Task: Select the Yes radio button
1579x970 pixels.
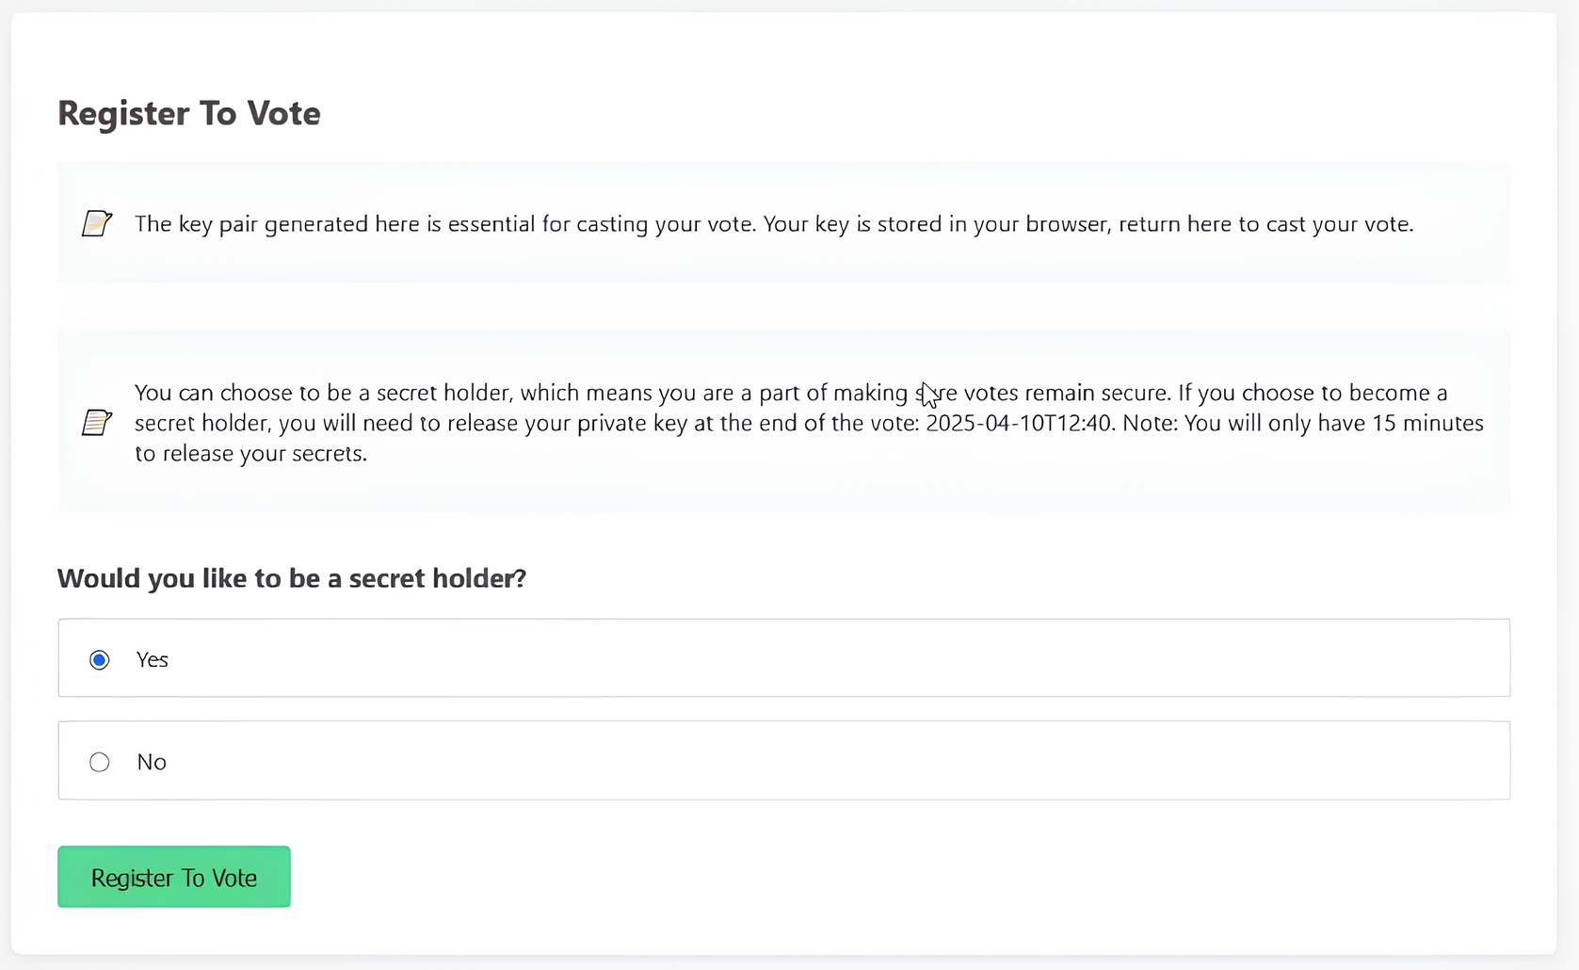Action: (x=100, y=660)
